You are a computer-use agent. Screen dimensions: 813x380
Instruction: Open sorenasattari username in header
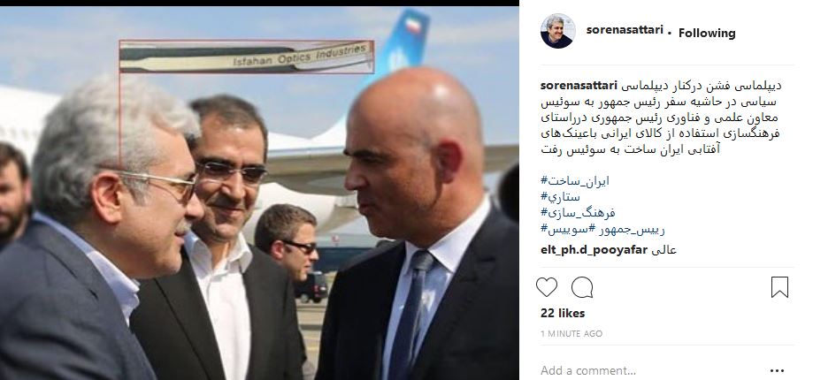pos(625,30)
